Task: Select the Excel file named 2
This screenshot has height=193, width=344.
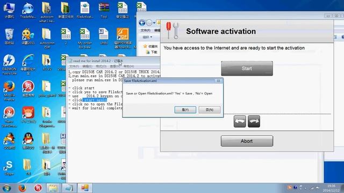Action: click(66, 36)
